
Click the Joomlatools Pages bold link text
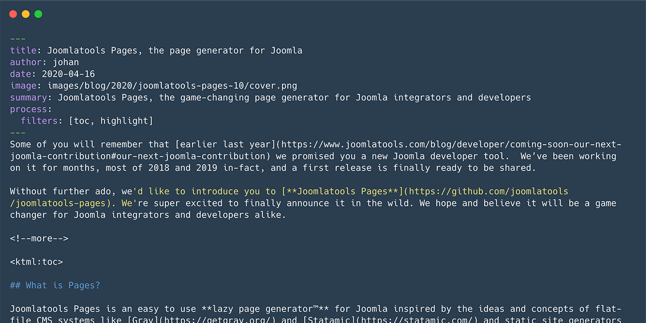coord(342,192)
